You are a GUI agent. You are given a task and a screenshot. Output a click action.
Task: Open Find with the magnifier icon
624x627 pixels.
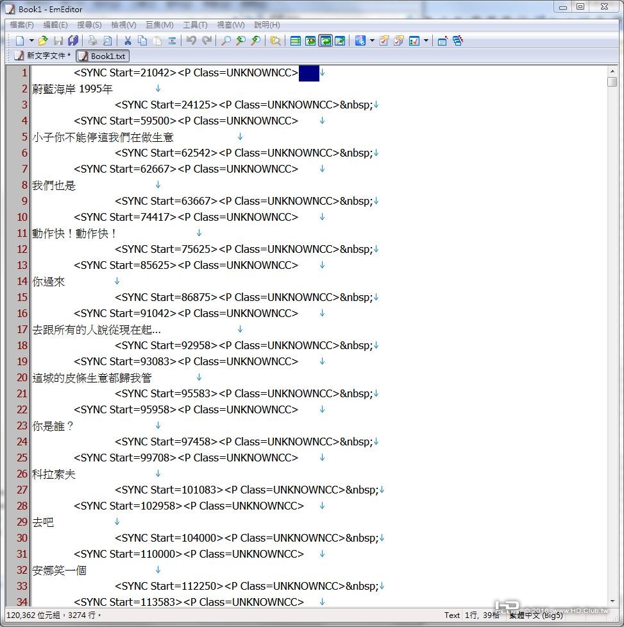pos(226,40)
